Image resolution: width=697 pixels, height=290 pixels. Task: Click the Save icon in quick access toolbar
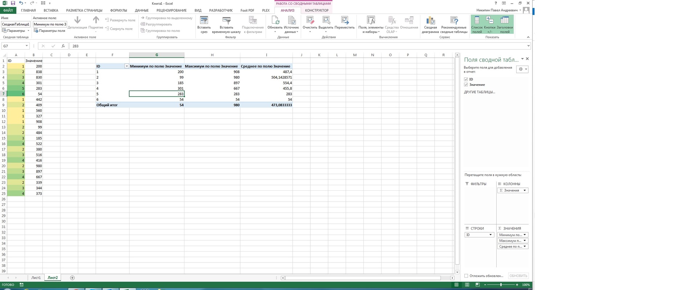coord(13,3)
